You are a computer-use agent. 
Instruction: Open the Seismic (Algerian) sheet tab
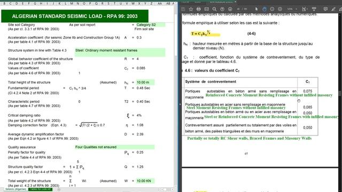coord(15,189)
